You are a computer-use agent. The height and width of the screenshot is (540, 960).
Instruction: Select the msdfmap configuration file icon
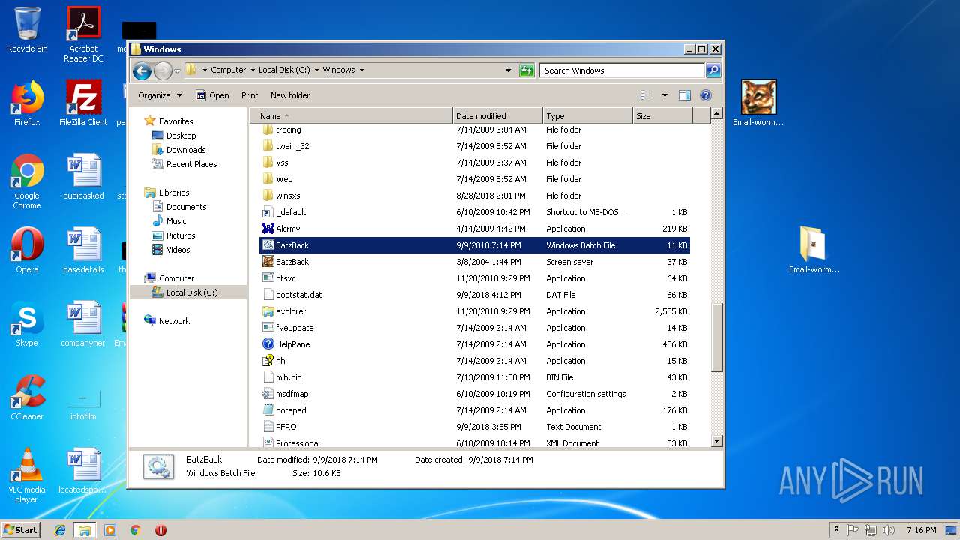[x=268, y=394]
